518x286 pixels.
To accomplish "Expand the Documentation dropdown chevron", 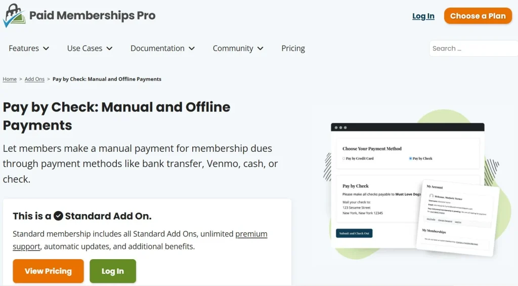I will click(192, 49).
